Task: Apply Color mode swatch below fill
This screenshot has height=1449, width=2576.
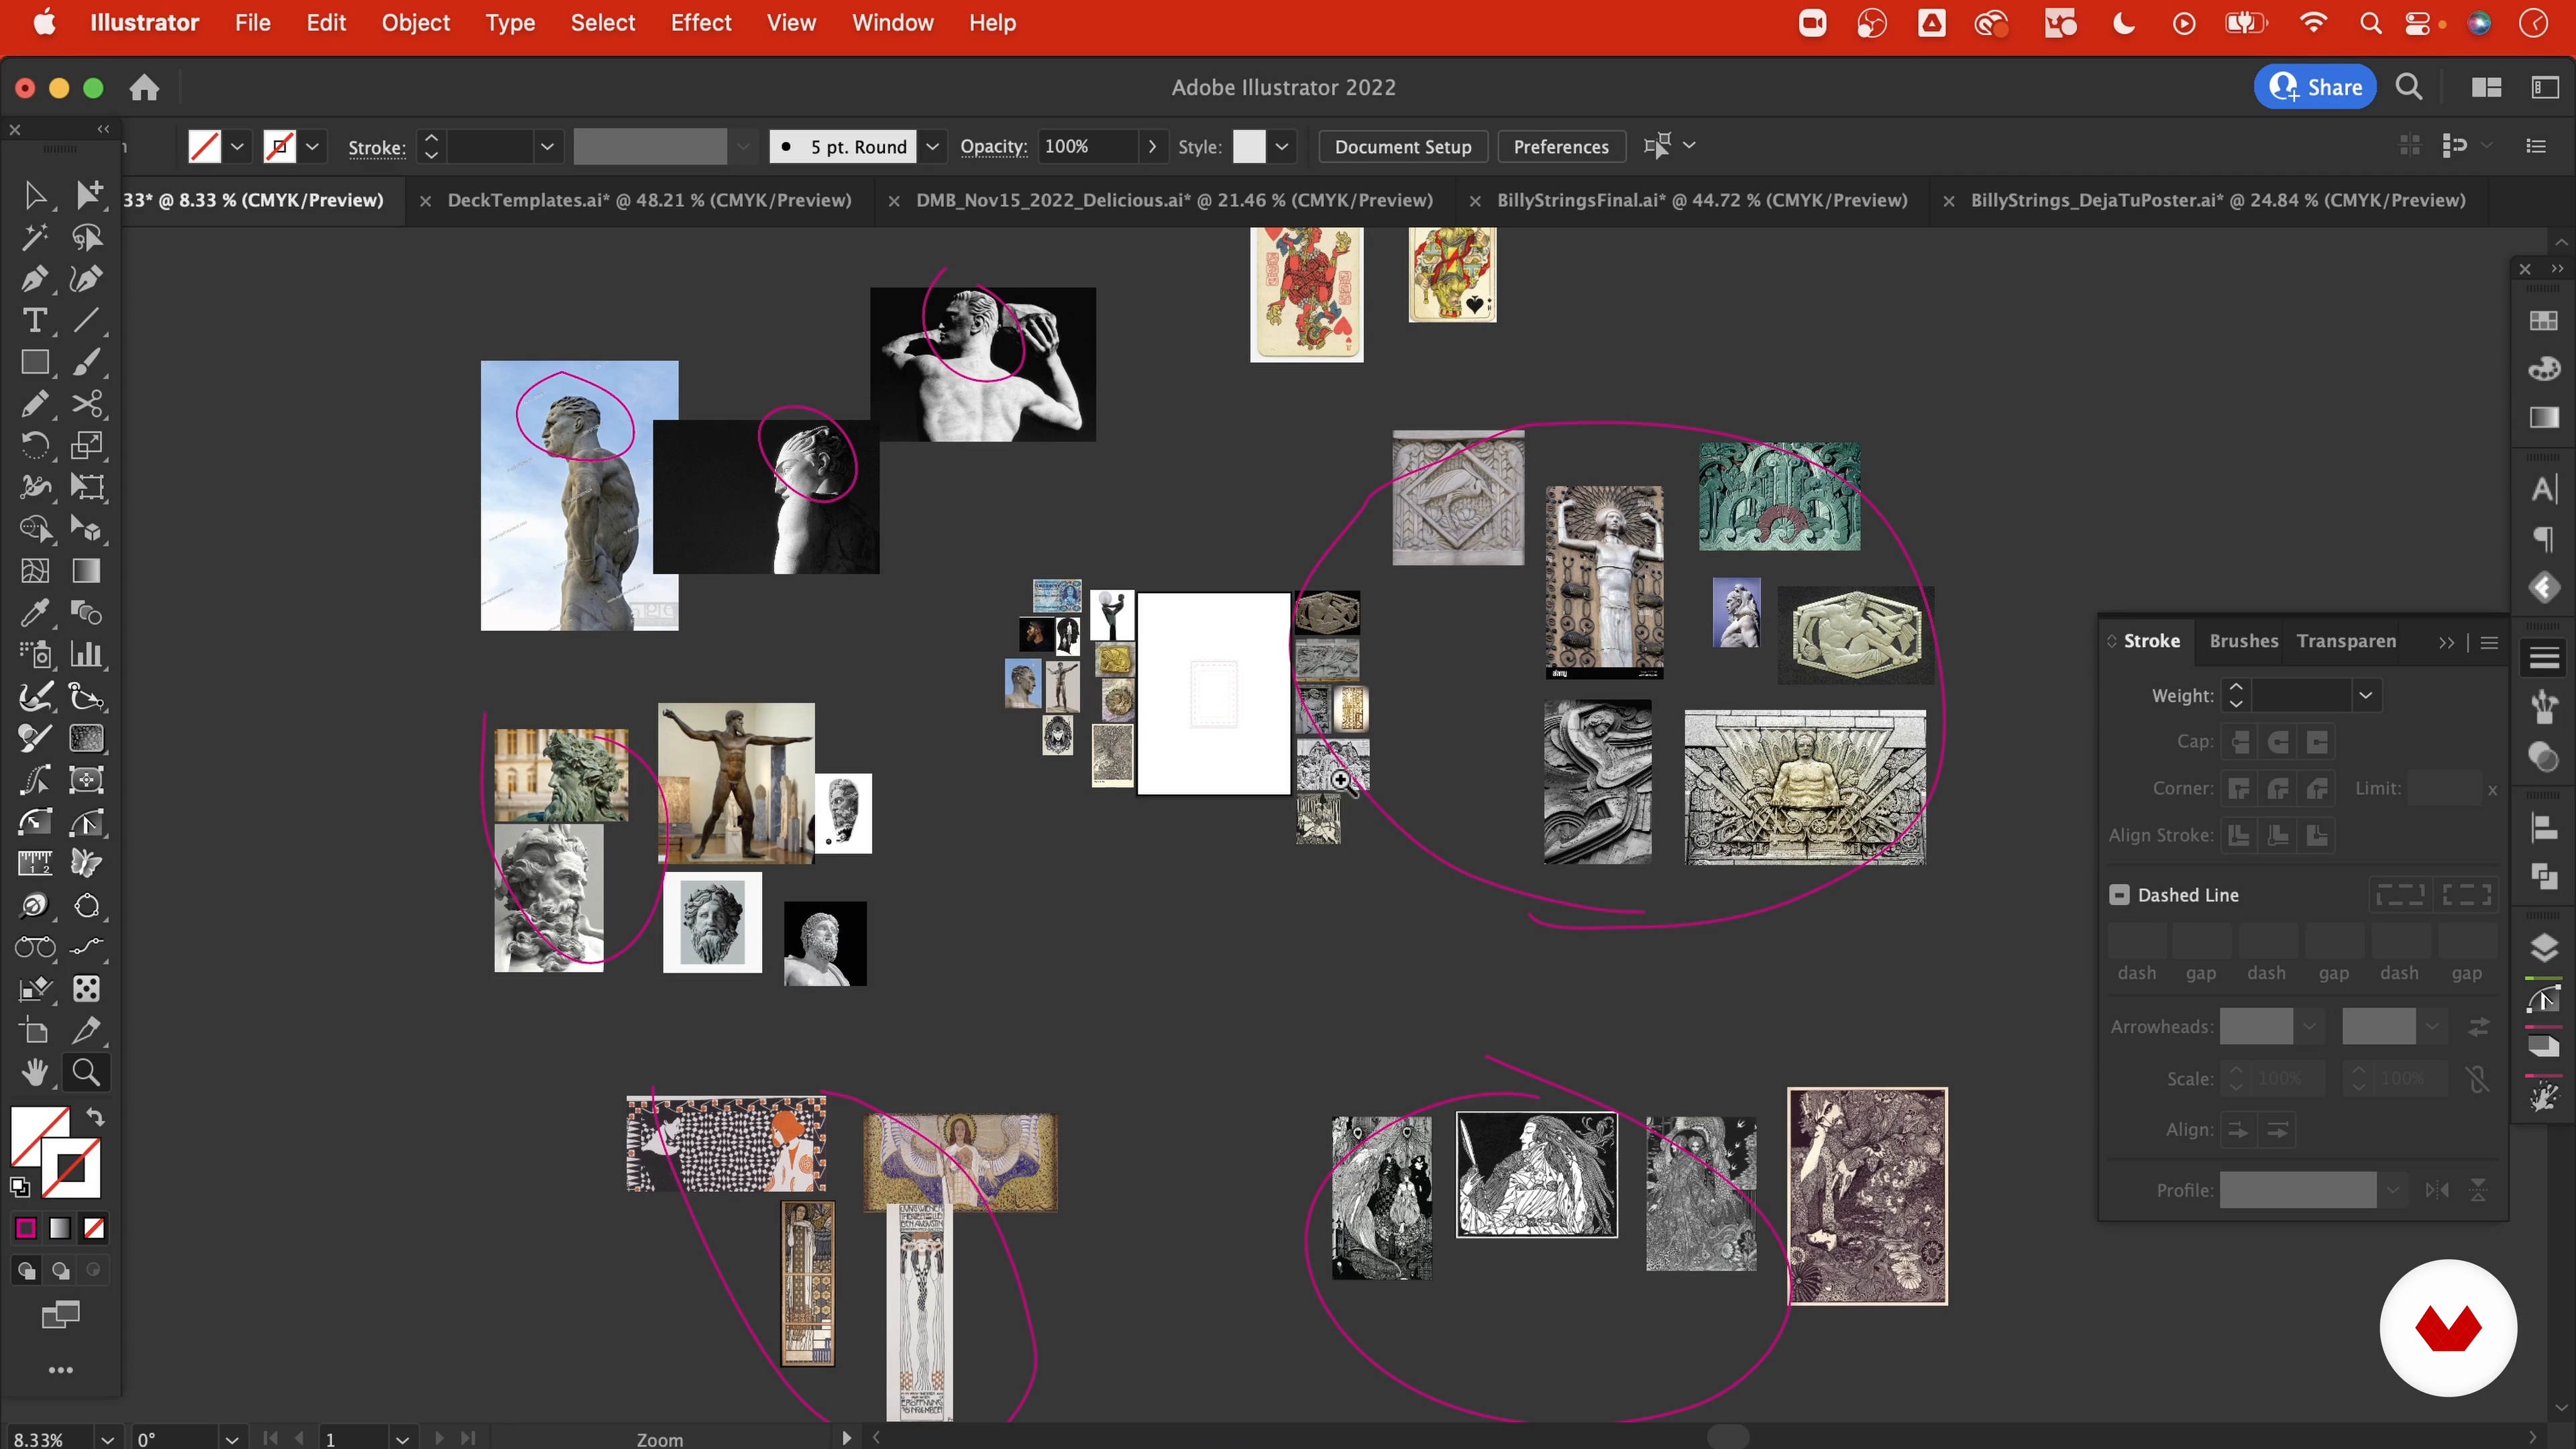Action: pos(26,1228)
